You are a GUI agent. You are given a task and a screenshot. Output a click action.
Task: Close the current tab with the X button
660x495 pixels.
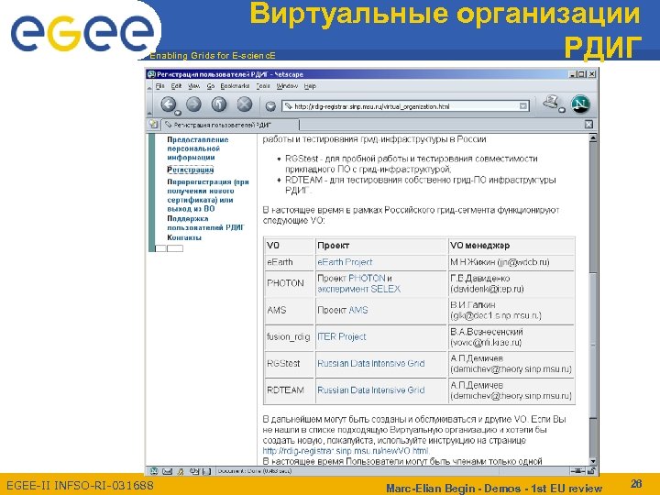click(x=588, y=124)
